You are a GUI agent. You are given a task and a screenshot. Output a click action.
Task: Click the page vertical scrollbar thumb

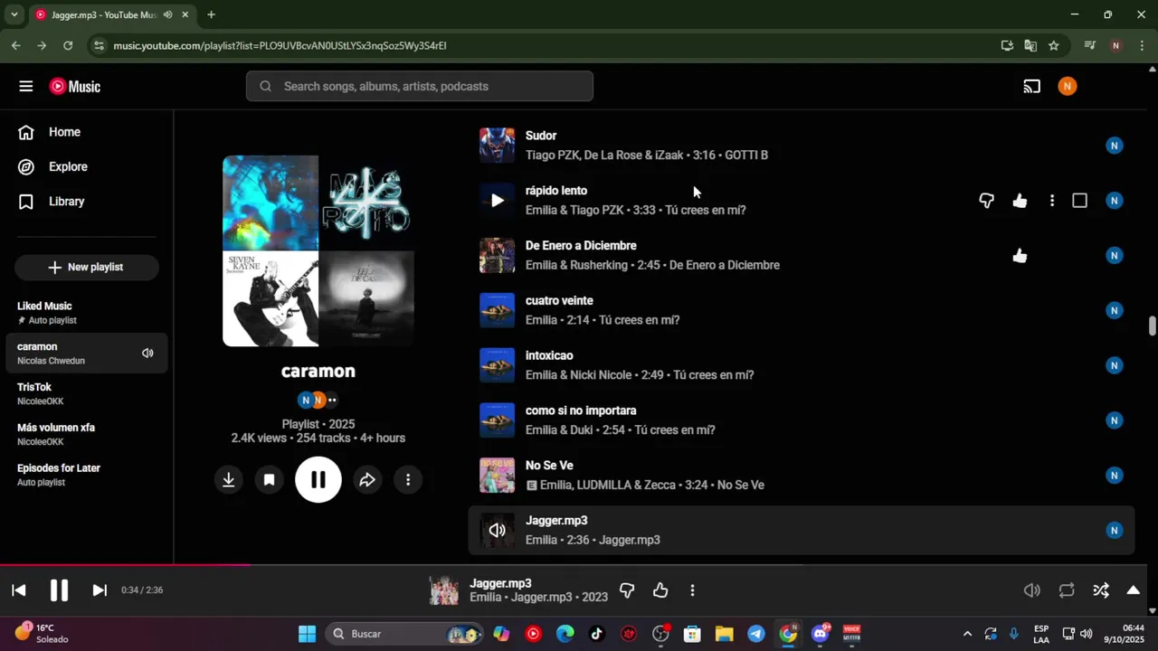click(1152, 326)
